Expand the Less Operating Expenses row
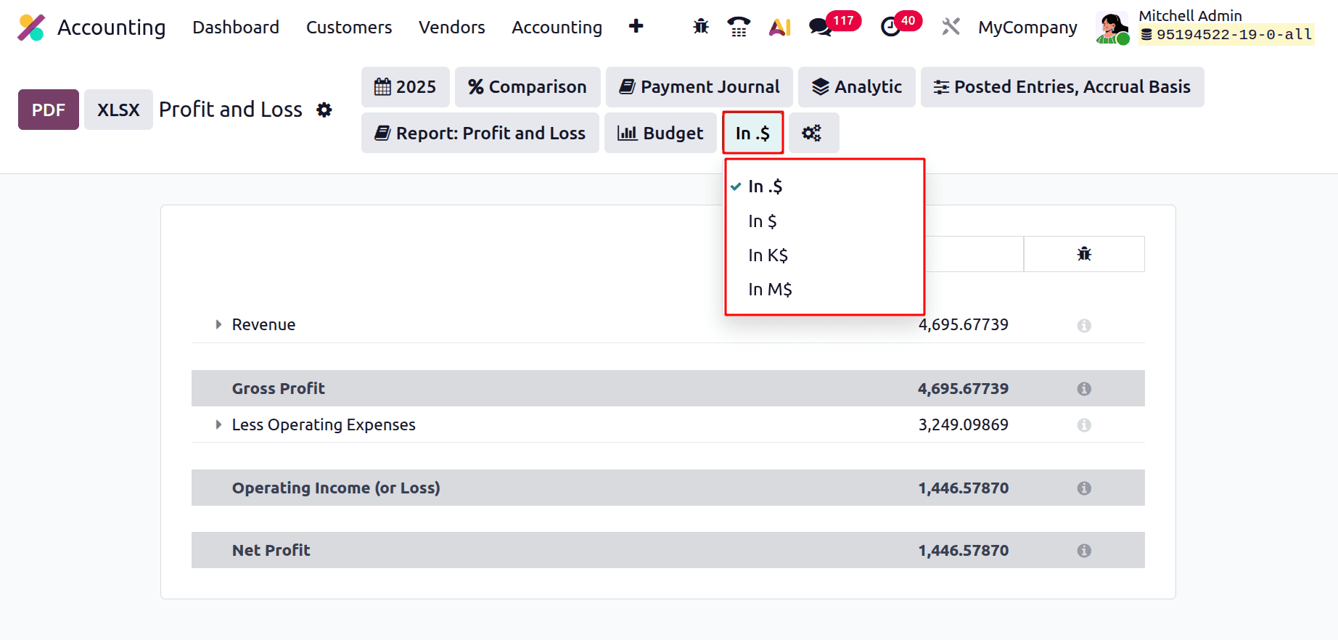 [x=218, y=424]
